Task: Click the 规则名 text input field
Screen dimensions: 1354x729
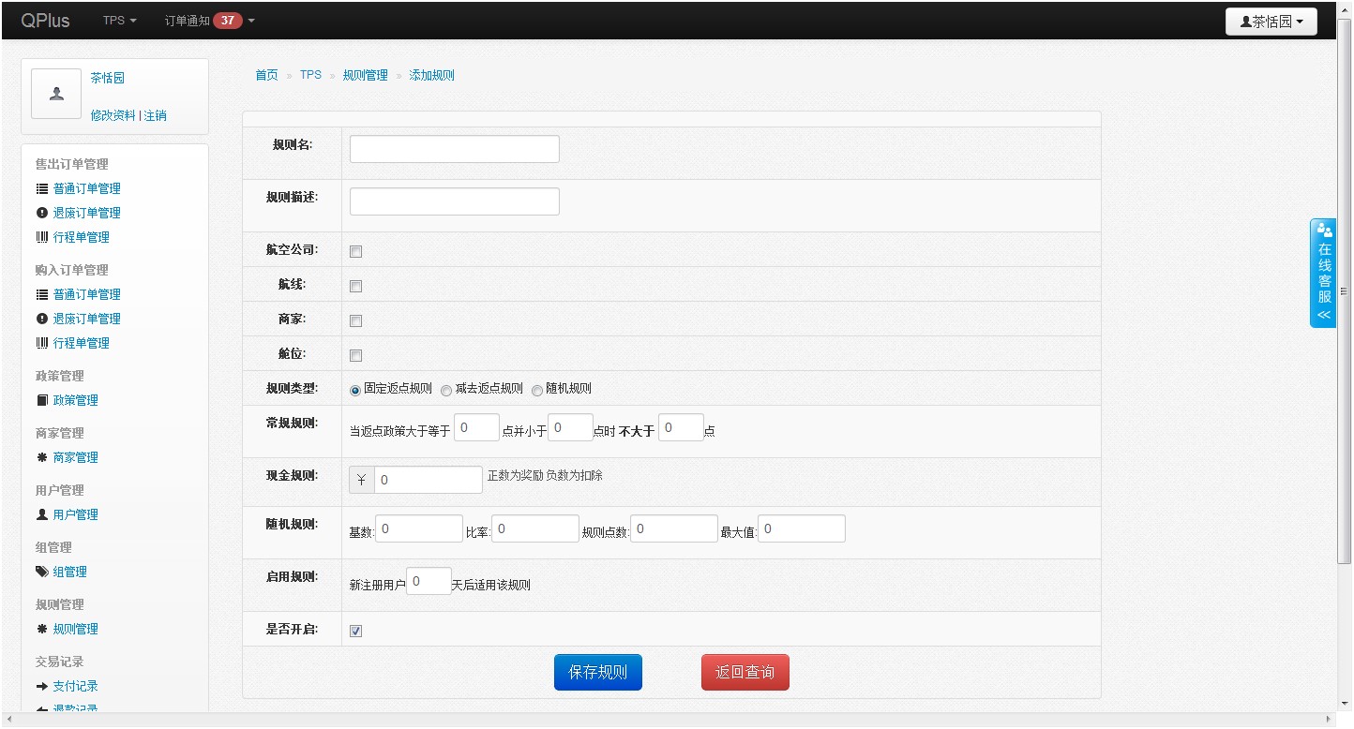Action: click(454, 149)
